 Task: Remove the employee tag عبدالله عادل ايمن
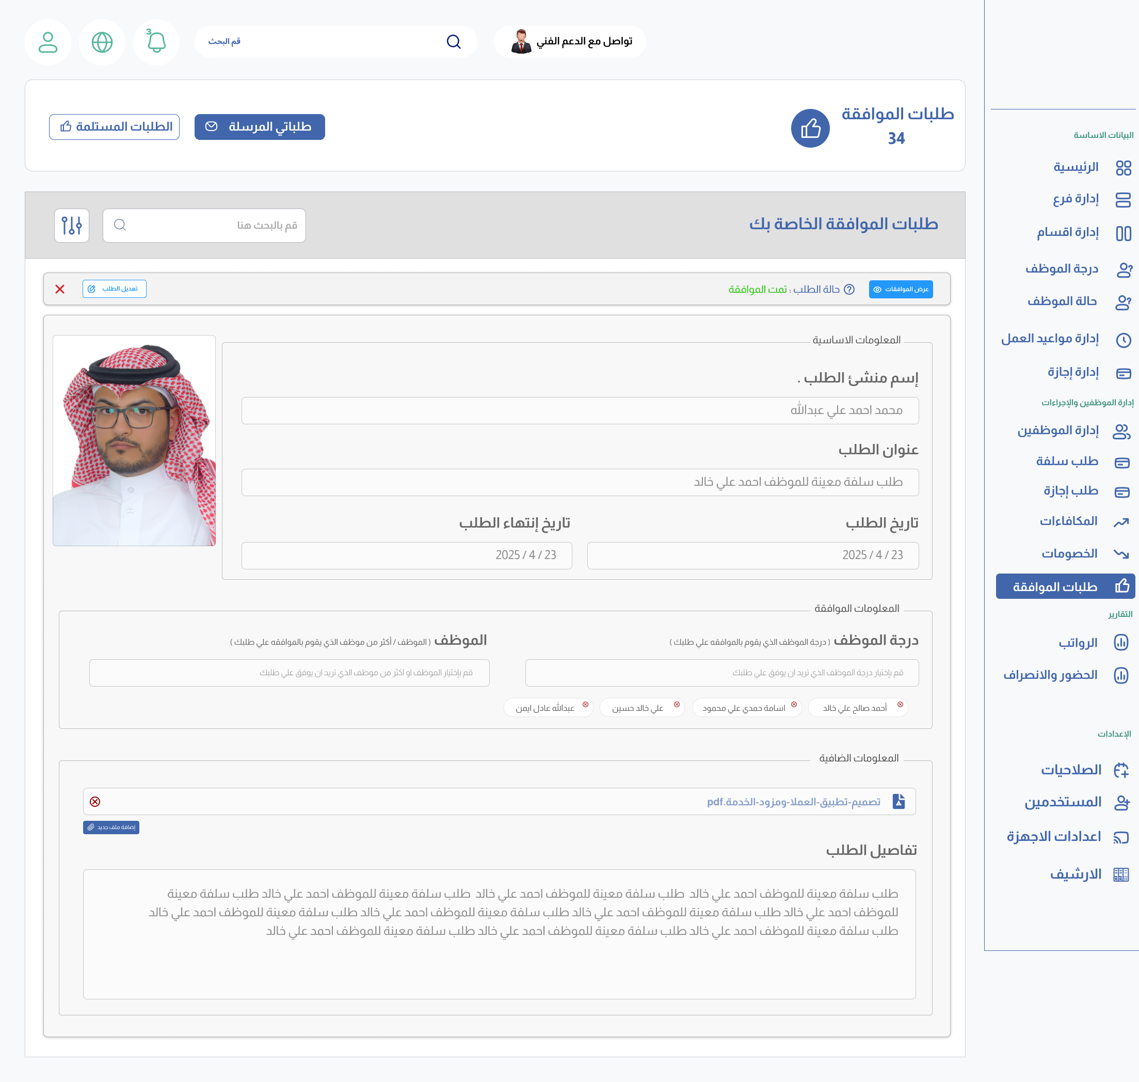[x=586, y=704]
